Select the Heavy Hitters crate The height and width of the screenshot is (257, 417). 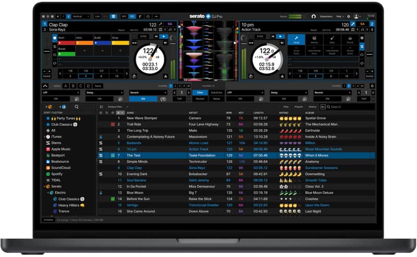69,205
